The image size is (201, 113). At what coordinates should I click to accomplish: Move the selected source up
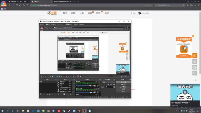coord(67,94)
